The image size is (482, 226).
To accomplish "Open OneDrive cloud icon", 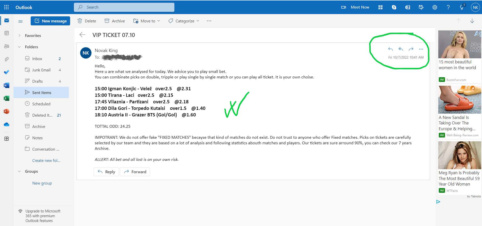I will click(x=7, y=124).
